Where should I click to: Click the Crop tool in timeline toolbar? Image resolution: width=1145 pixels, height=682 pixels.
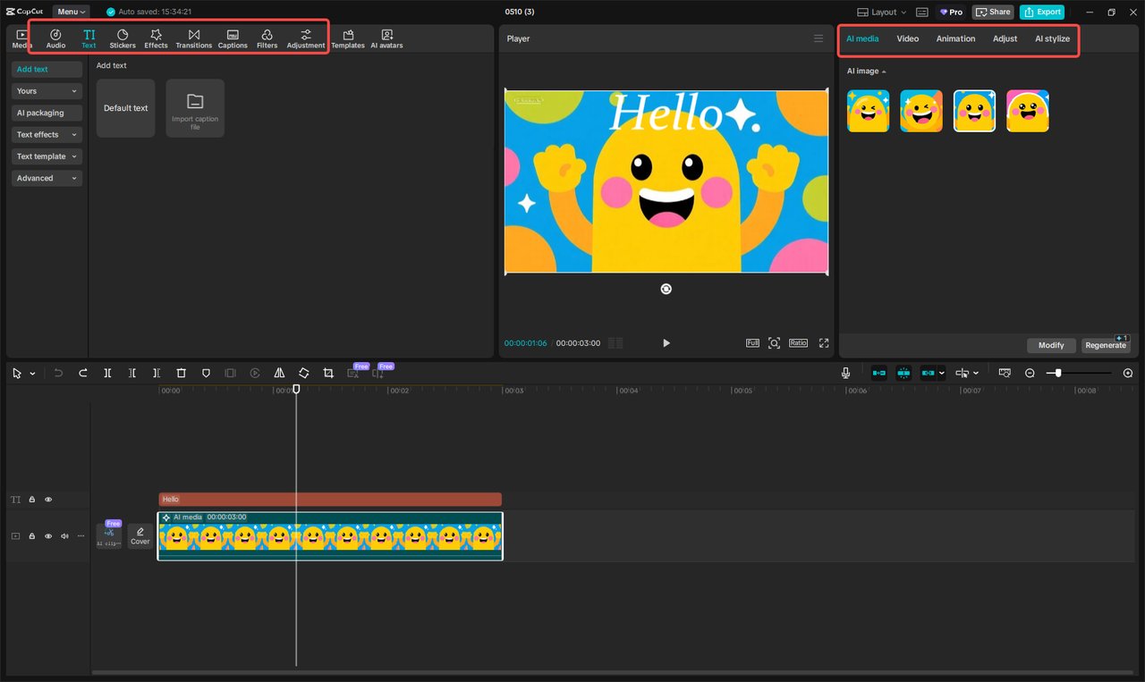[x=328, y=373]
